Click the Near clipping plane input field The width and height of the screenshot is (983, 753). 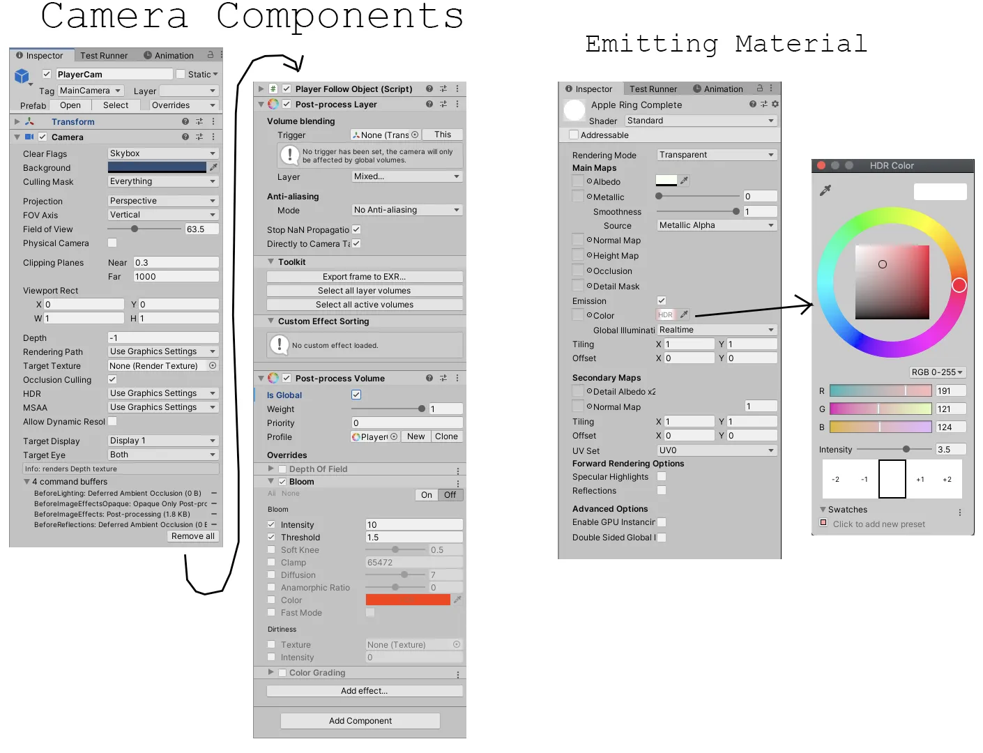pos(176,263)
